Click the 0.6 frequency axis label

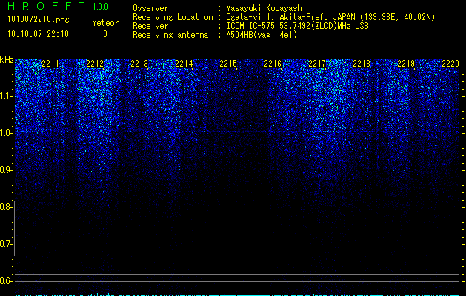pyautogui.click(x=7, y=281)
